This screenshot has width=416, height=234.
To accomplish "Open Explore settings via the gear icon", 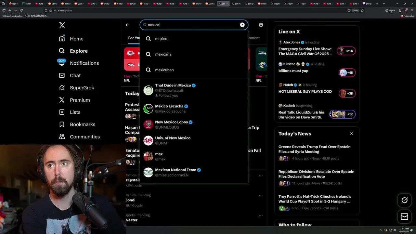I will tap(261, 25).
